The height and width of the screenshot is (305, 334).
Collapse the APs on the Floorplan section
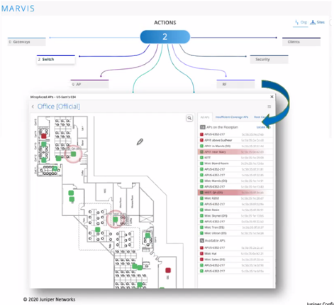click(203, 127)
